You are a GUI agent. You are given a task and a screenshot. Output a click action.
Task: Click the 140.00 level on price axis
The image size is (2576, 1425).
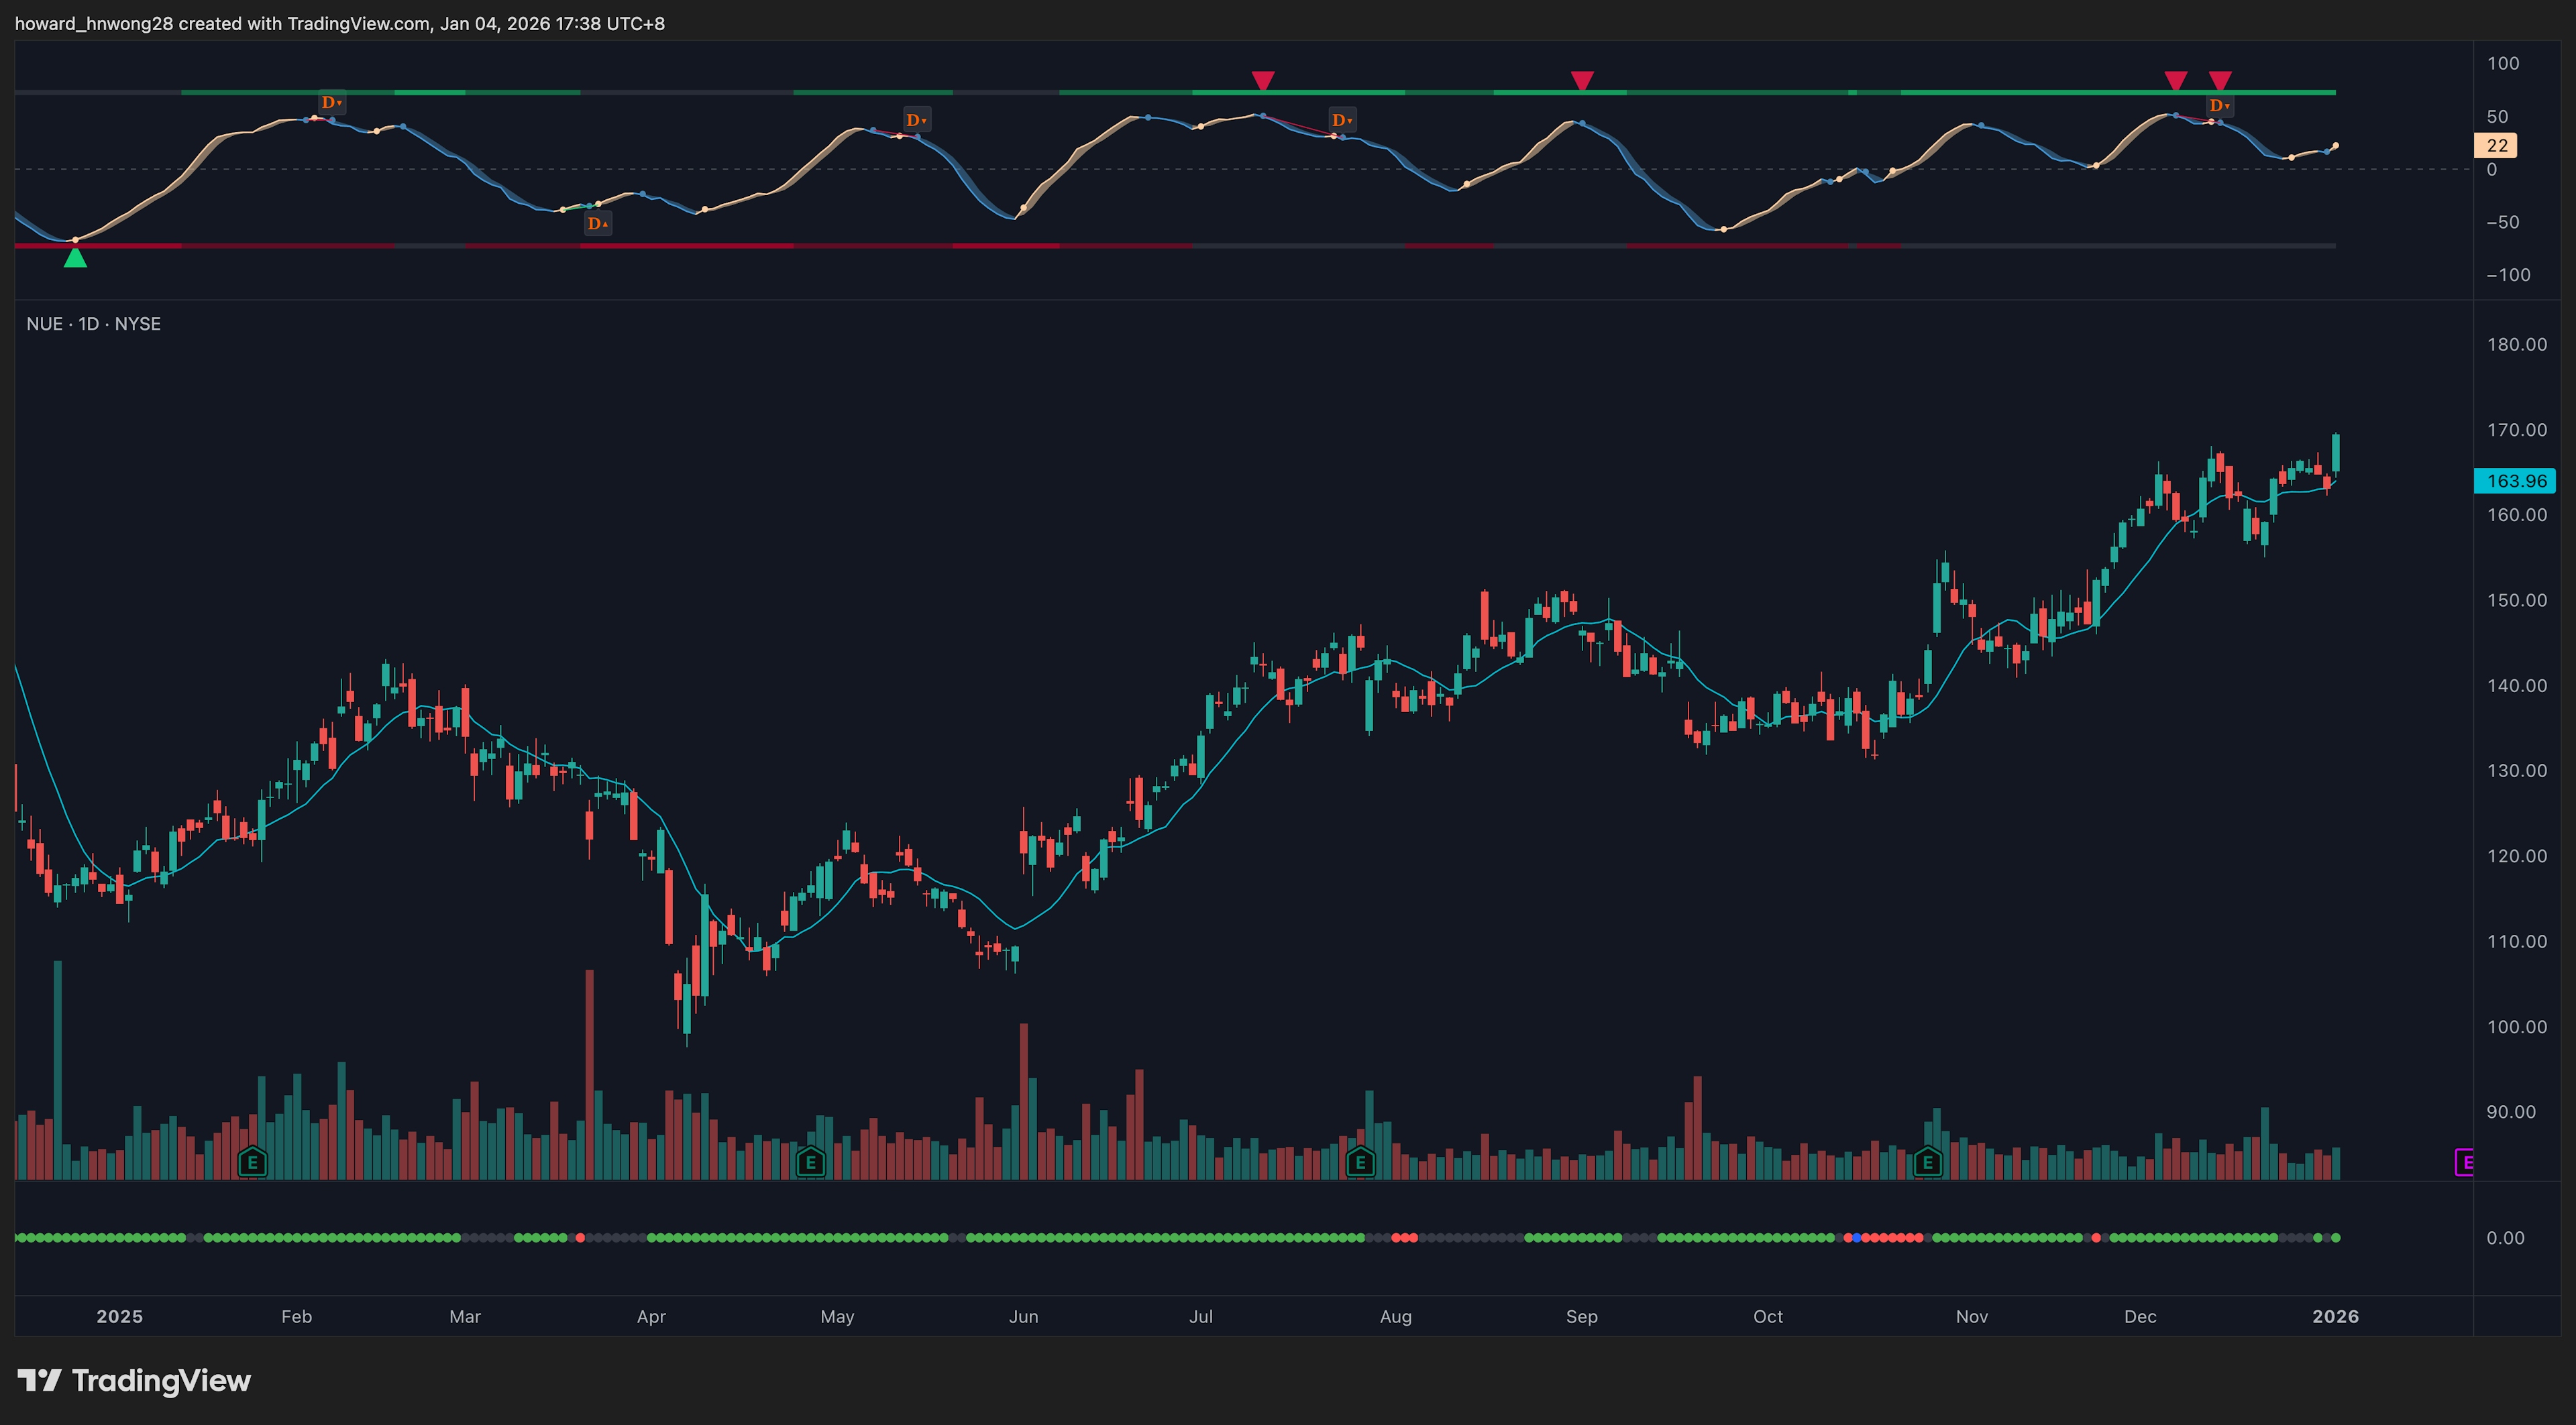[2516, 685]
